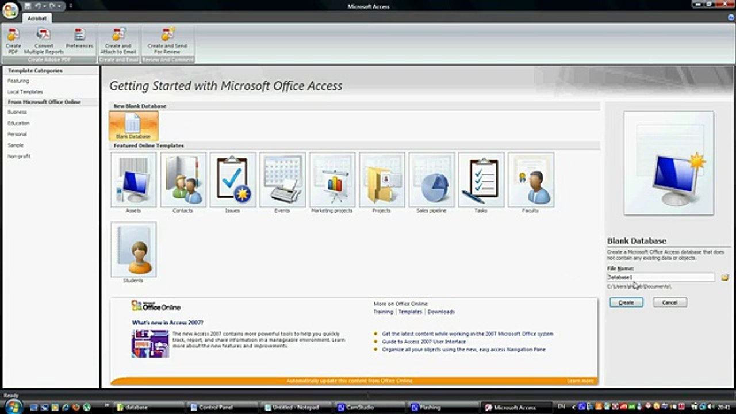Open the Windows Start orb
736x414 pixels.
(x=13, y=407)
